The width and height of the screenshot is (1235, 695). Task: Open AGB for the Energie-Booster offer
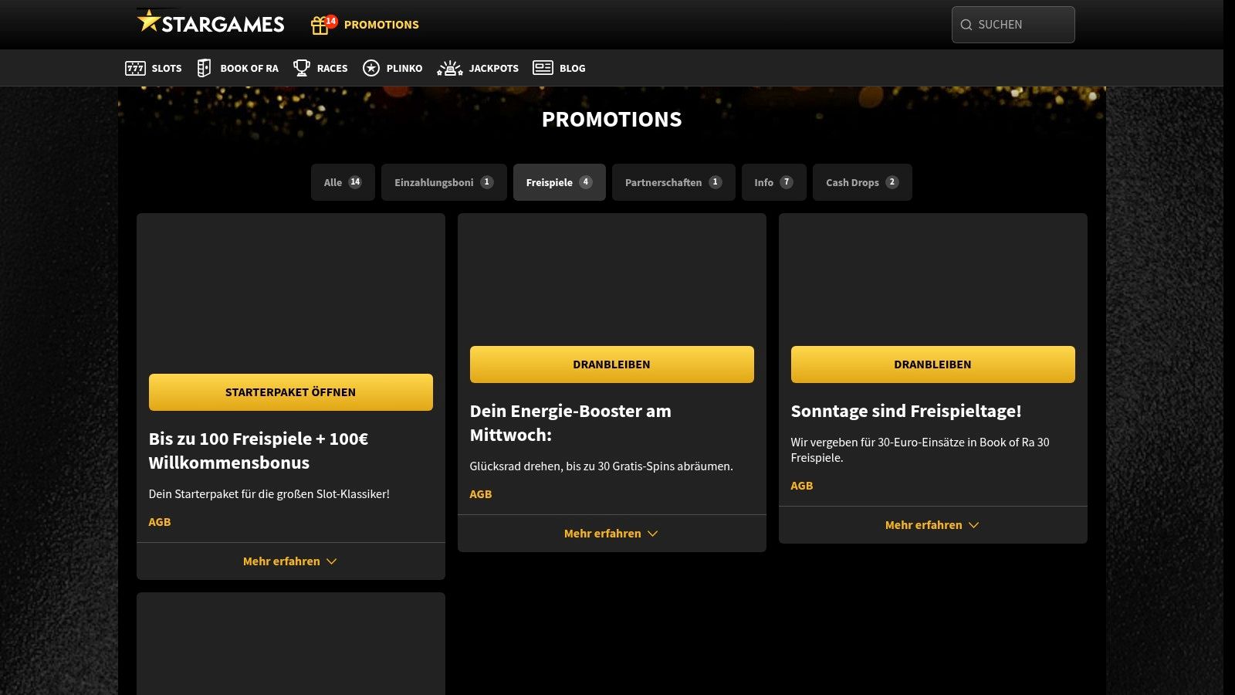(x=481, y=494)
